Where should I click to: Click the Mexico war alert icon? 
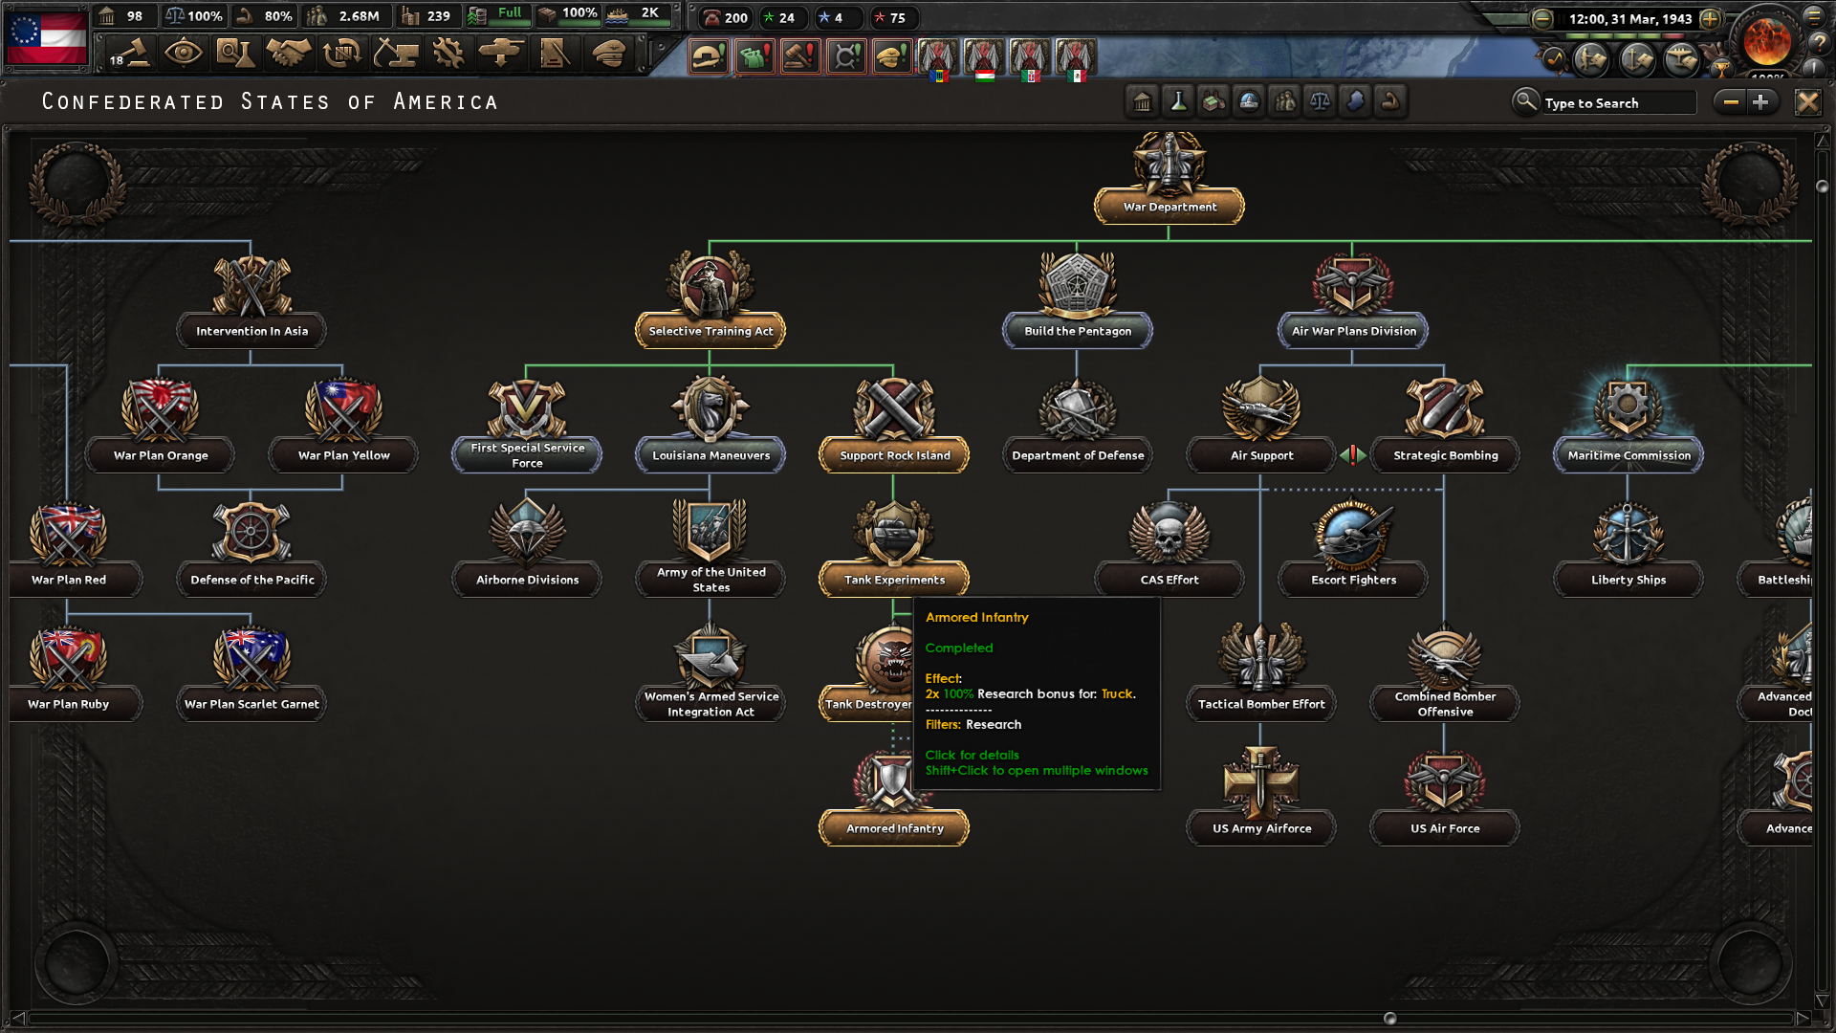click(1075, 57)
